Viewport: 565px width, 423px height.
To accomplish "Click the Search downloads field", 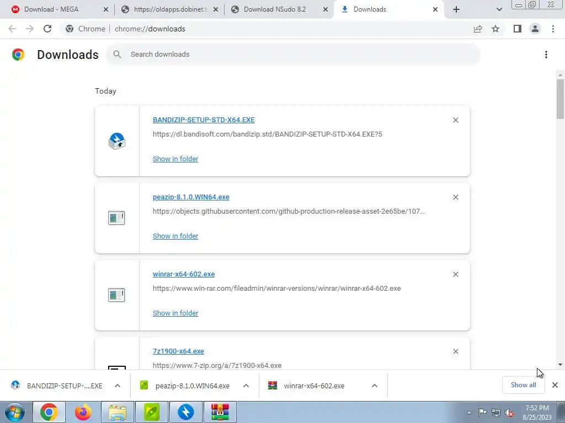I will click(x=293, y=55).
